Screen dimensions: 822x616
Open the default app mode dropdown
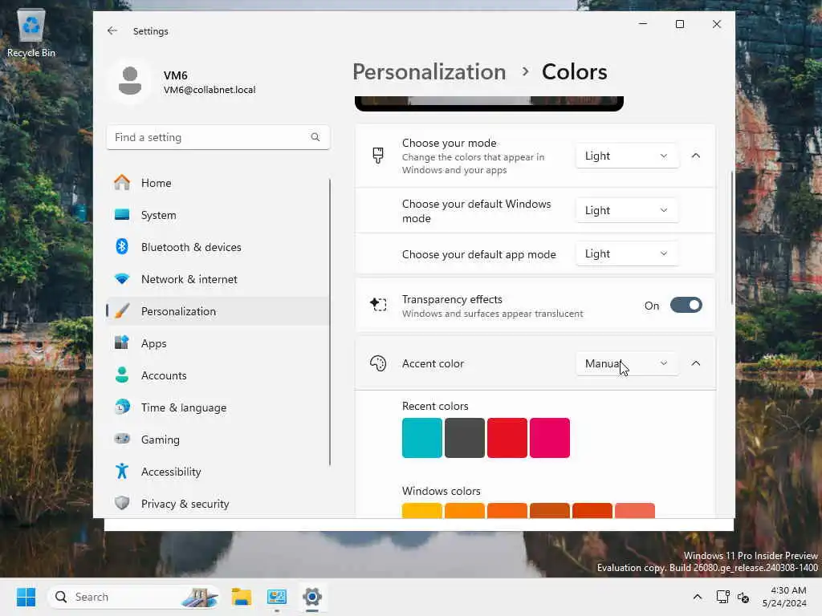point(627,253)
